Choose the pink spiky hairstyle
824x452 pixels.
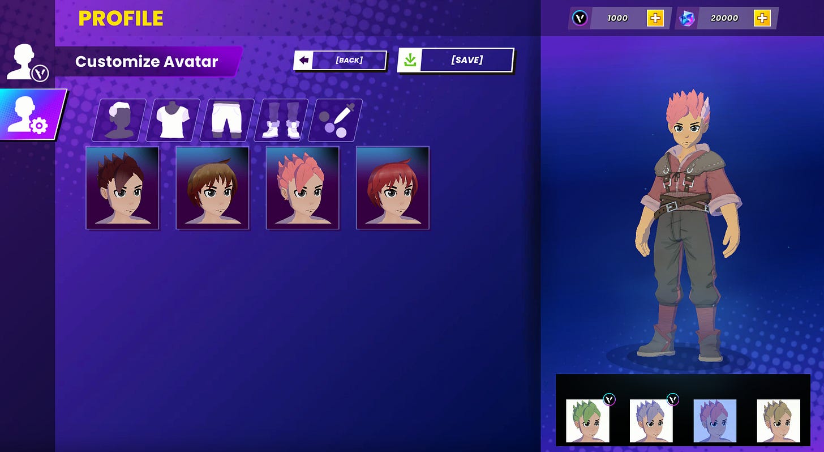click(x=302, y=187)
